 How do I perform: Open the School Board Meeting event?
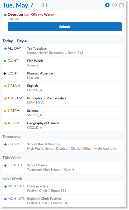(x=63, y=146)
